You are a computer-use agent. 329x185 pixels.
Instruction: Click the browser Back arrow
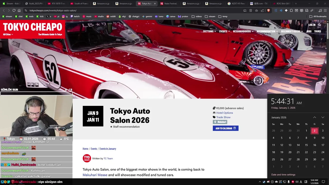4,11
